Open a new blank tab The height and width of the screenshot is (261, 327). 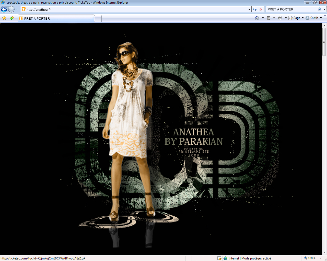(x=98, y=19)
